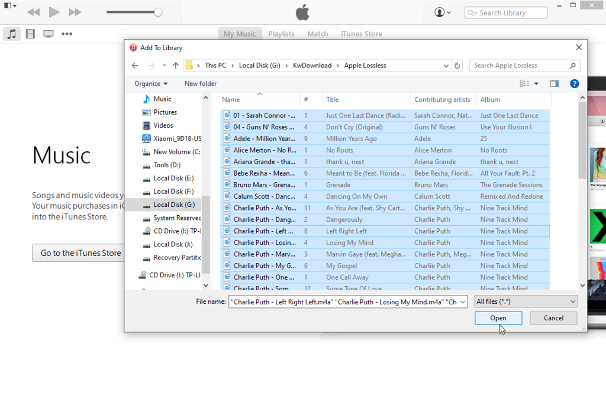Toggle the preview pane icon
The height and width of the screenshot is (399, 606).
(x=555, y=84)
